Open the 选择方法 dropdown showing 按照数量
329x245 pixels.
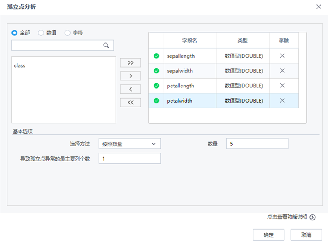pyautogui.click(x=129, y=144)
